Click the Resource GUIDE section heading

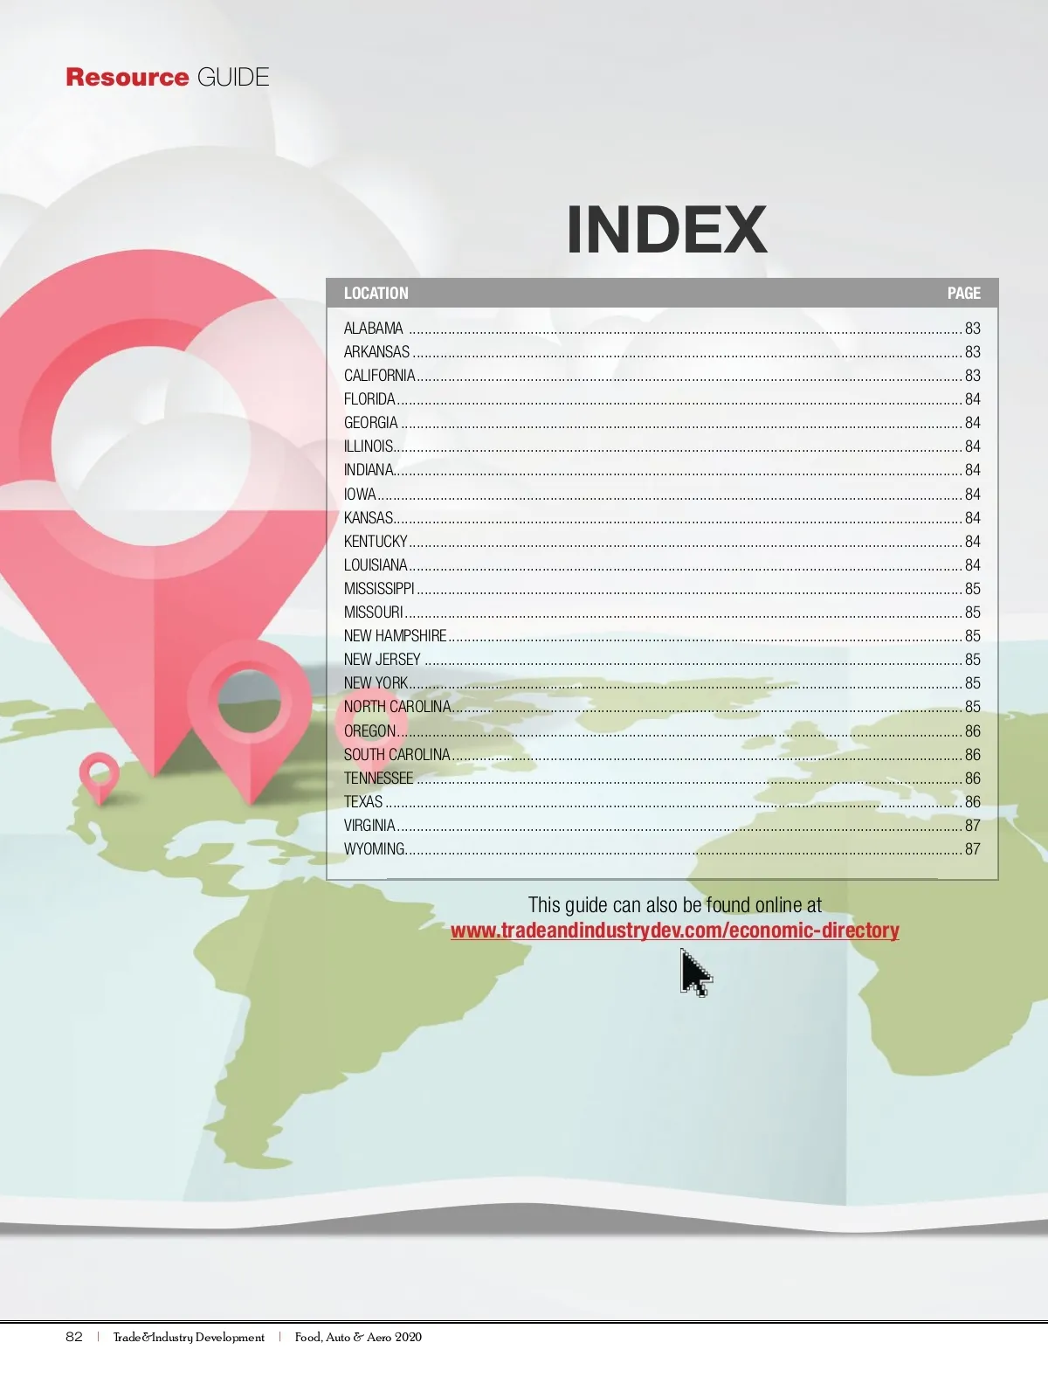click(167, 78)
